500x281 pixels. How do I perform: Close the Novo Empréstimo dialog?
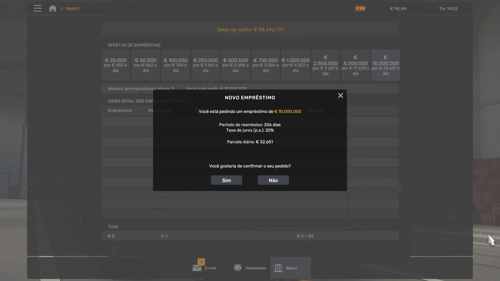[x=340, y=96]
